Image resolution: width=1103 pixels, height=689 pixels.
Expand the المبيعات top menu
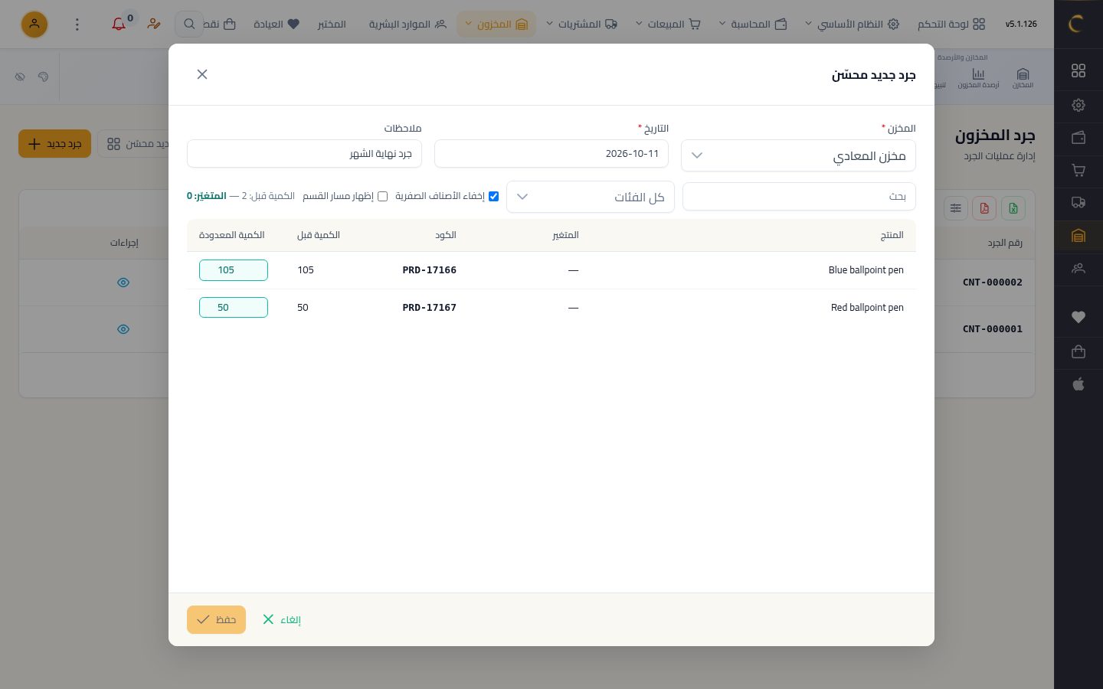[x=668, y=24]
